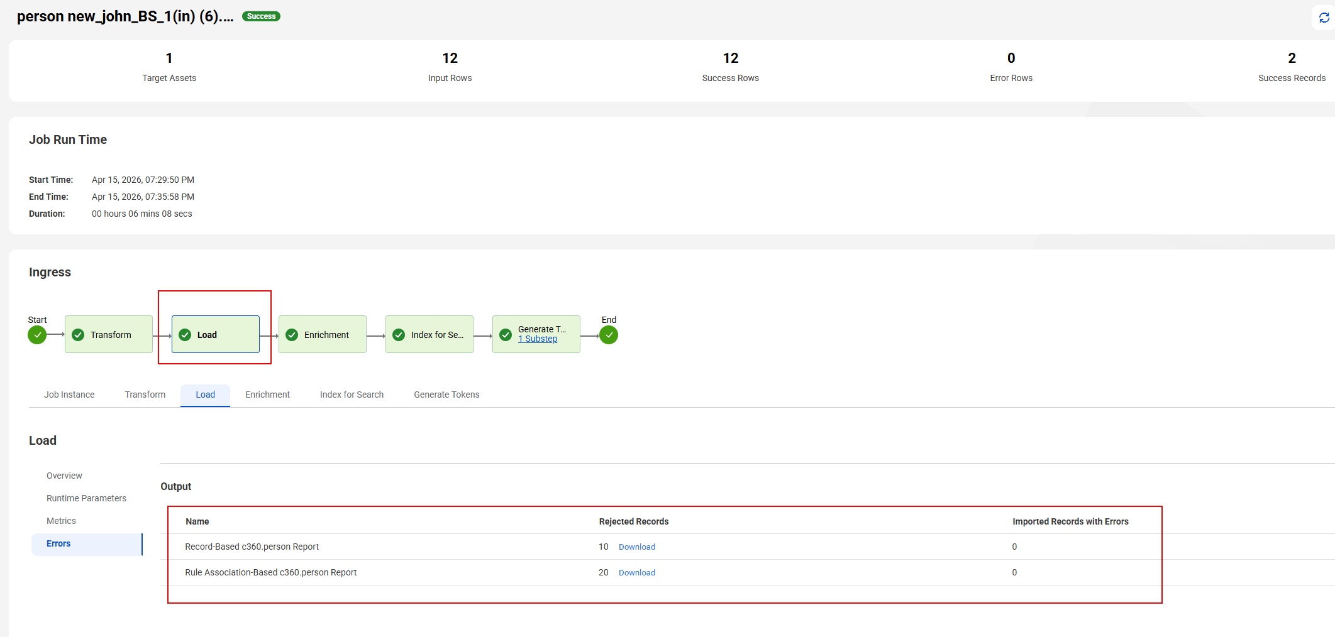Click the Input Rows count
1335x637 pixels.
(450, 58)
